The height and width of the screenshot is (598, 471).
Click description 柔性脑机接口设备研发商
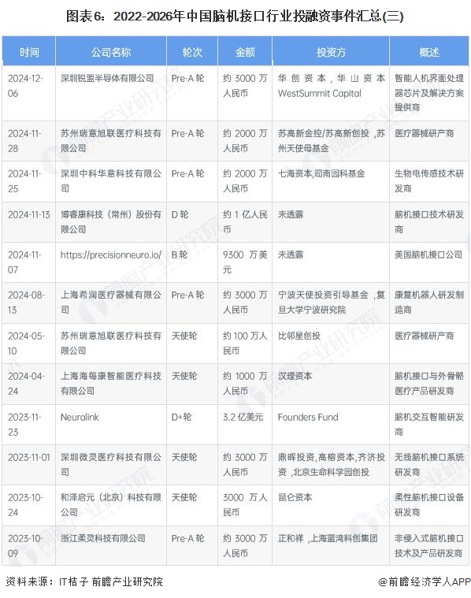pos(429,505)
